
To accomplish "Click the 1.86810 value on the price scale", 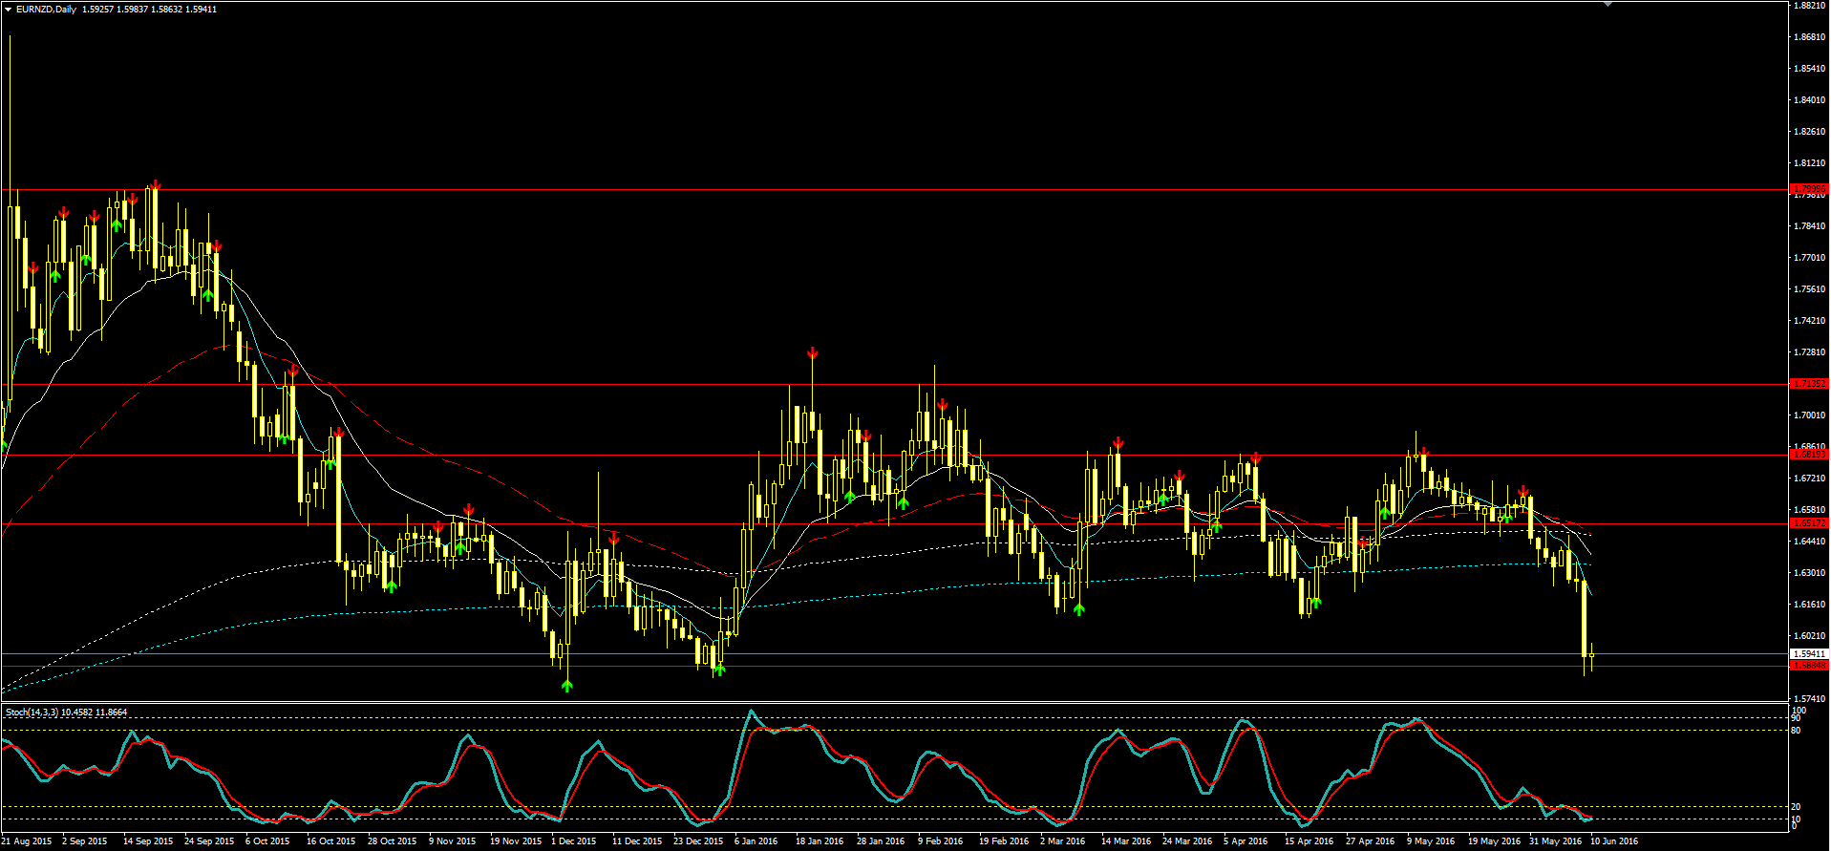I will click(1810, 37).
